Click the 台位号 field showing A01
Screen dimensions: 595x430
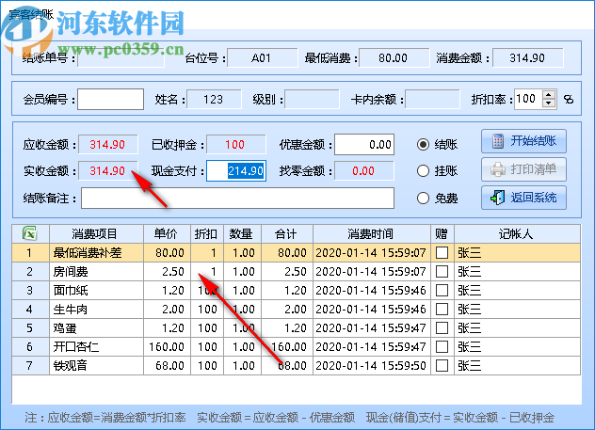click(x=263, y=58)
